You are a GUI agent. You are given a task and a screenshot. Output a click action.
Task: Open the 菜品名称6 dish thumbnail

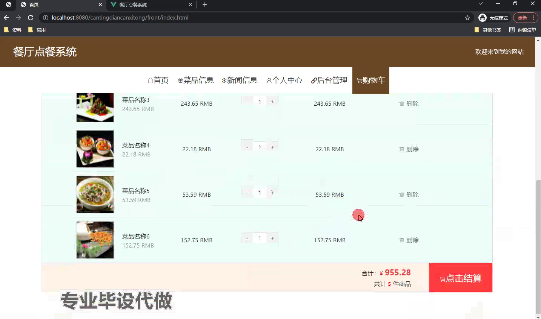pos(95,240)
